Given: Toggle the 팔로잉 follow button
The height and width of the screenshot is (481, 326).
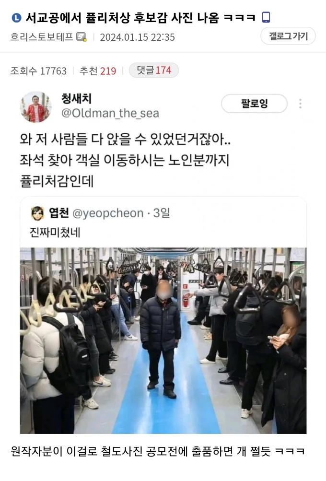Looking at the screenshot, I should [x=254, y=104].
